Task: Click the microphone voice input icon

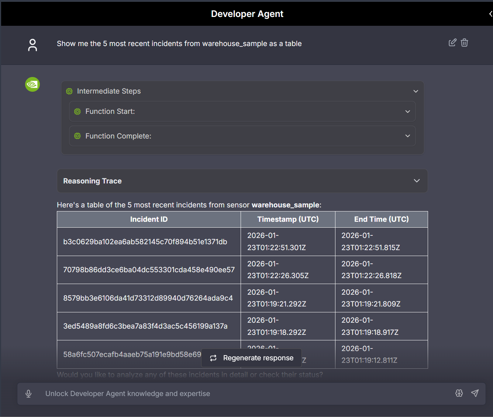Action: (x=28, y=394)
